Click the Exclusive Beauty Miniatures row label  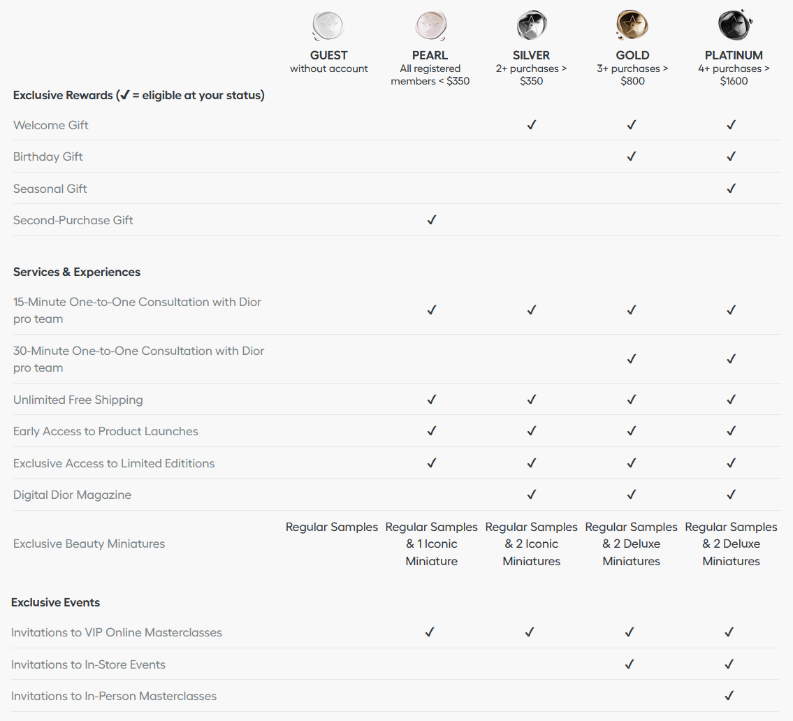89,544
